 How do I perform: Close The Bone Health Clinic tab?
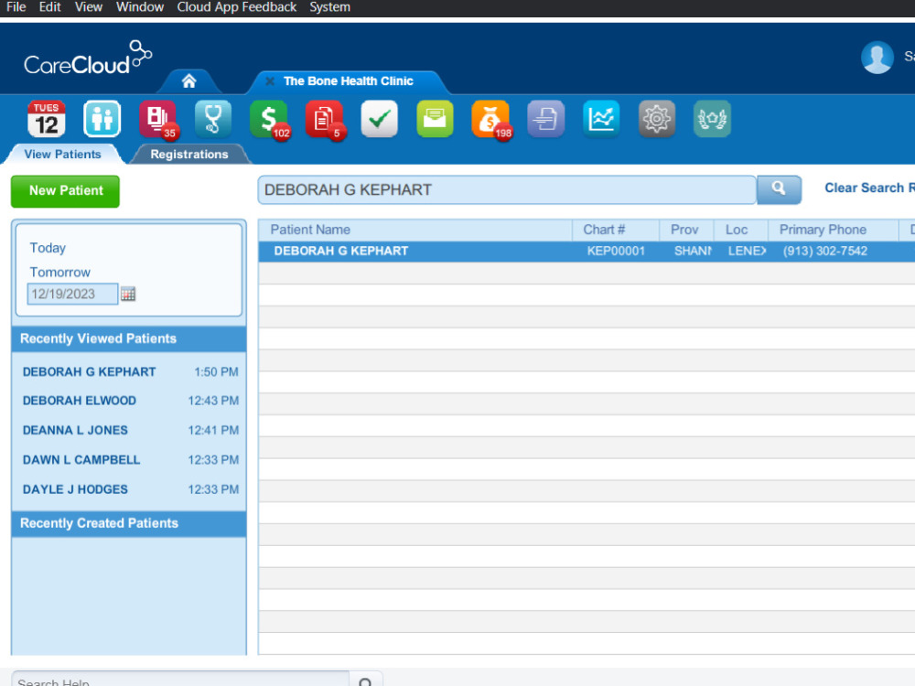pyautogui.click(x=270, y=81)
